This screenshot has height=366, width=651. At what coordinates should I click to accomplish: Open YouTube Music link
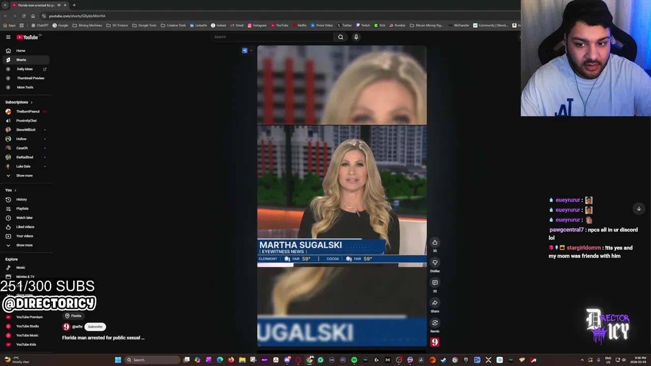pos(27,335)
